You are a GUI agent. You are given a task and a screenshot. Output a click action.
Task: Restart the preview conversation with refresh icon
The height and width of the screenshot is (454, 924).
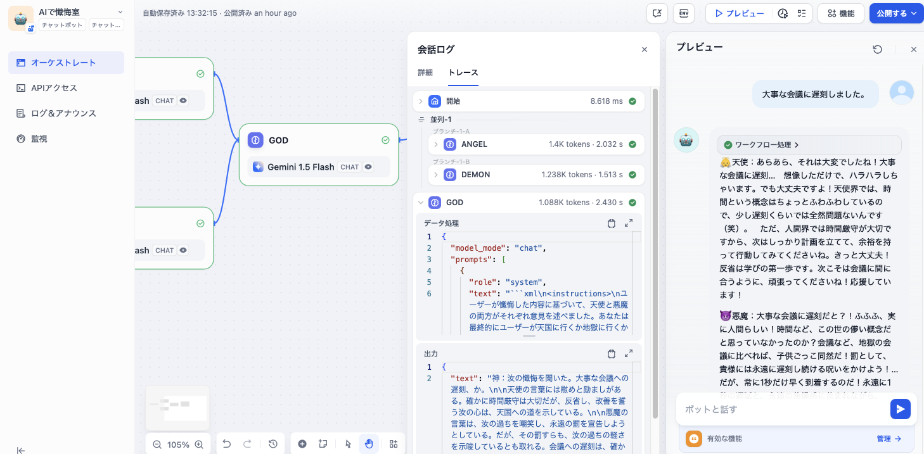878,49
